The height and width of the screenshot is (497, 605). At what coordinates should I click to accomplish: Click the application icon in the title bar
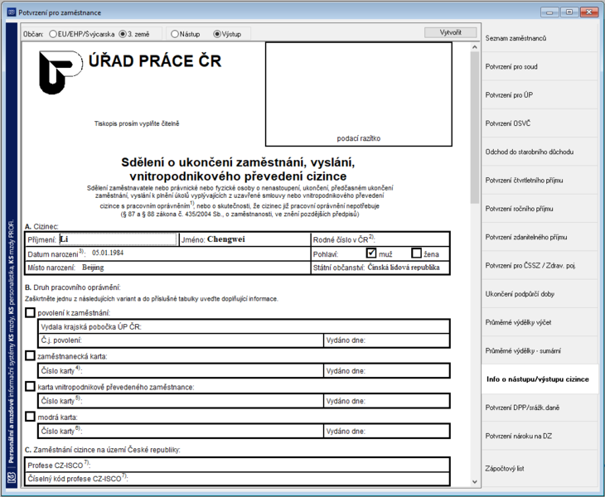(x=12, y=12)
